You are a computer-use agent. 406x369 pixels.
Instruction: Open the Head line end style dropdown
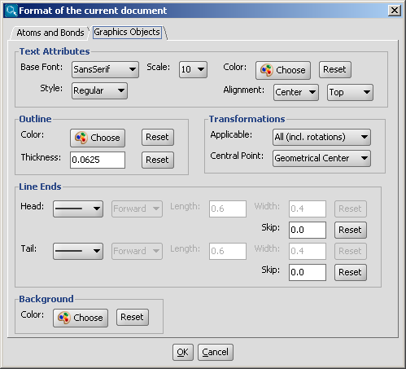coord(78,209)
